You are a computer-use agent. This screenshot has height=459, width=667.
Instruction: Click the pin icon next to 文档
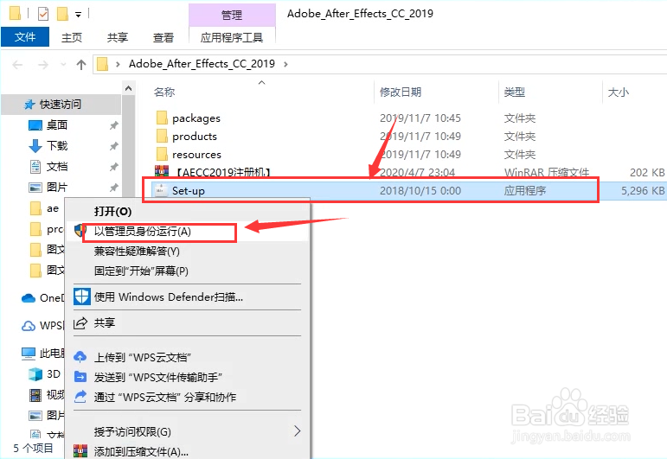click(x=113, y=167)
